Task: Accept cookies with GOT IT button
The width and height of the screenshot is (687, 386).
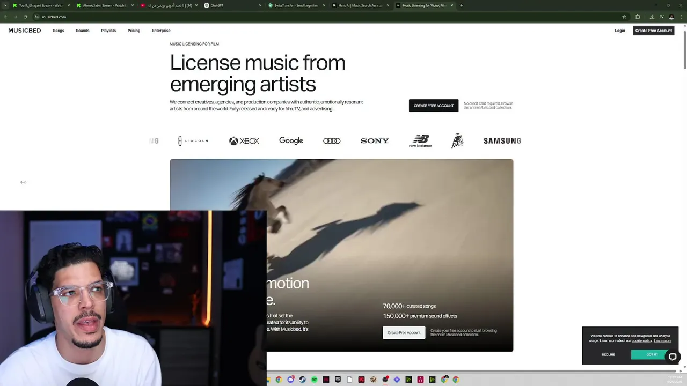Action: coord(652,355)
